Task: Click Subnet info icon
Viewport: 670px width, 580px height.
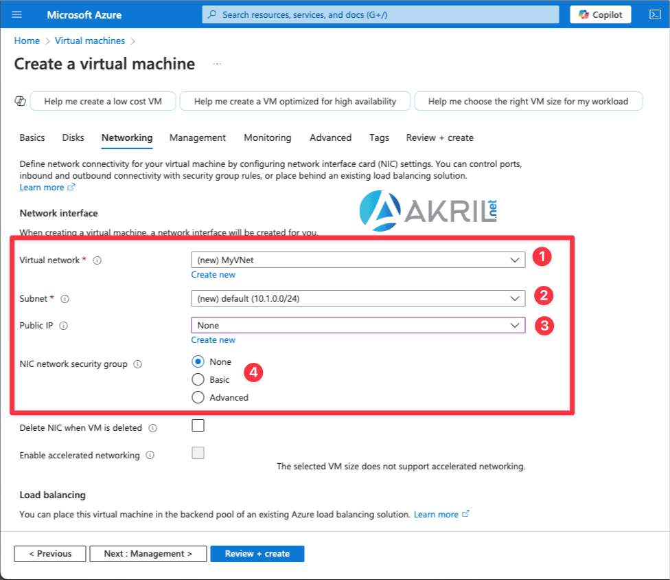Action: [65, 299]
